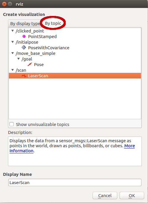
Task: Close the rviz dialog window
Action: click(4, 4)
